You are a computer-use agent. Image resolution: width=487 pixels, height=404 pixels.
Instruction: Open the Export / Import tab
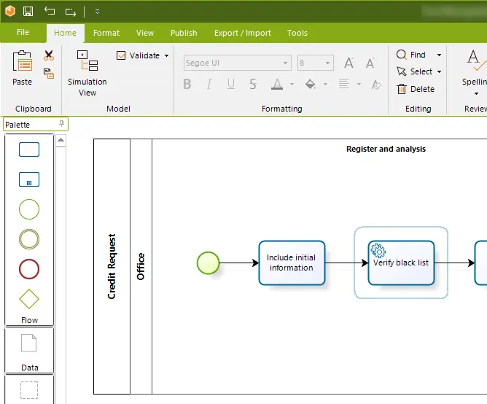tap(242, 33)
